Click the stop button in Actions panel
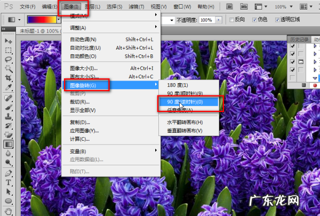 pos(303,85)
